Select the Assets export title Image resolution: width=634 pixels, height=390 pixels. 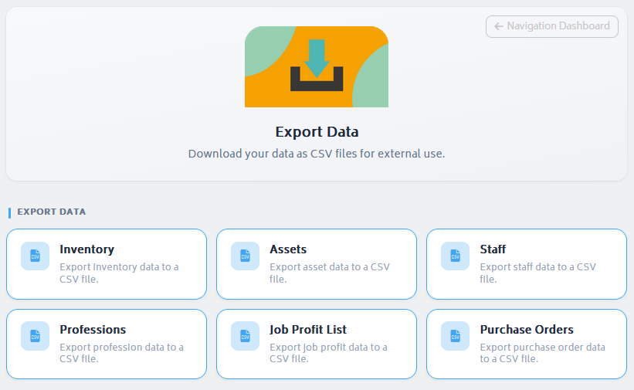(x=288, y=249)
